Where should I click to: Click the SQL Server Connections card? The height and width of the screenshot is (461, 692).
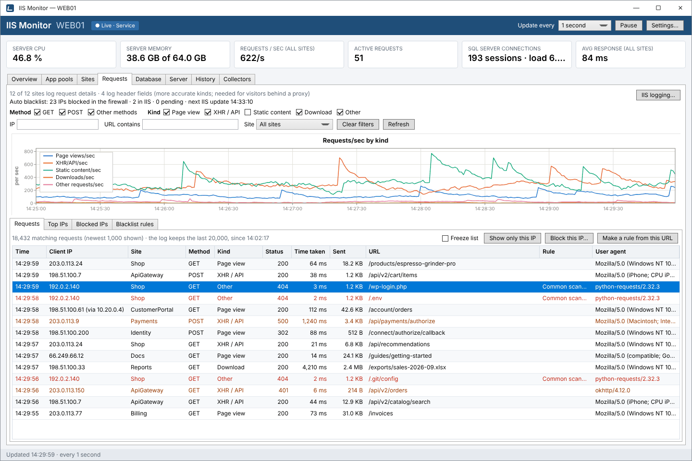pos(517,54)
